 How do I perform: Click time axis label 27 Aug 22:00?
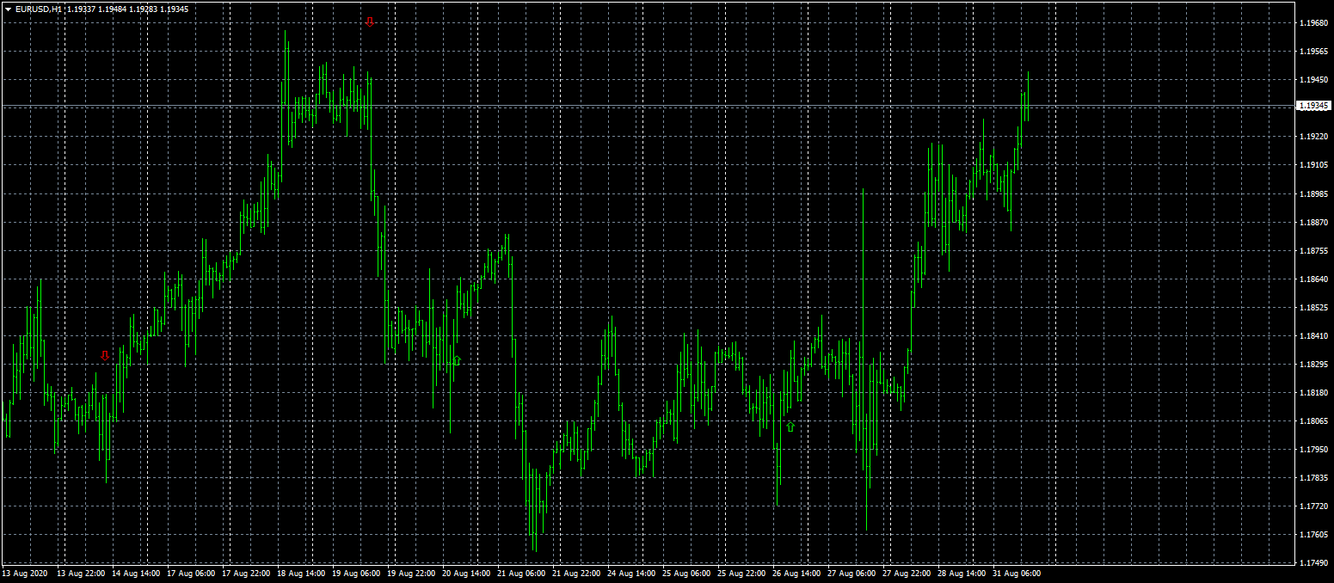[x=907, y=573]
